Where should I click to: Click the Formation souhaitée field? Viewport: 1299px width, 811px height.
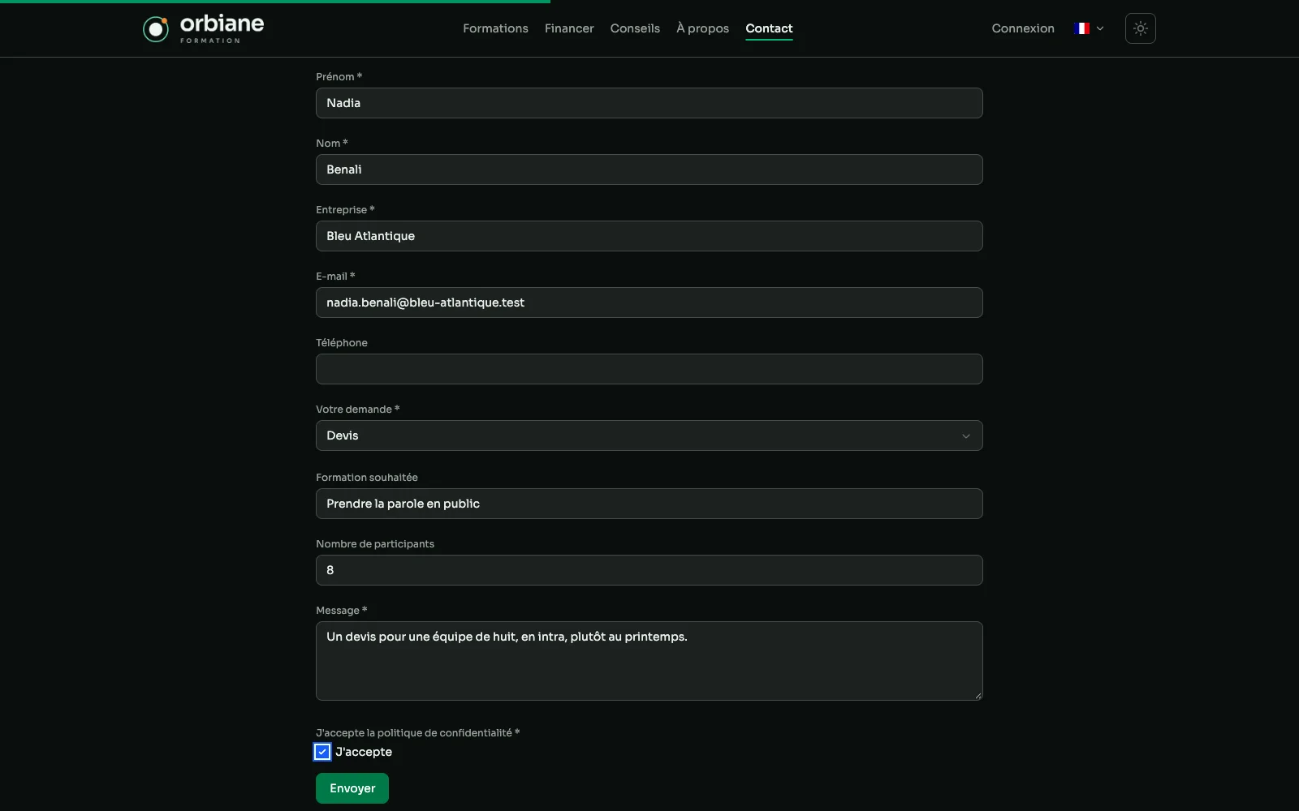649,504
